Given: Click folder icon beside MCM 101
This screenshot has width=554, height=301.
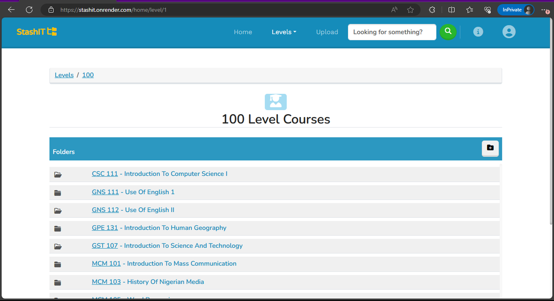Looking at the screenshot, I should [58, 264].
